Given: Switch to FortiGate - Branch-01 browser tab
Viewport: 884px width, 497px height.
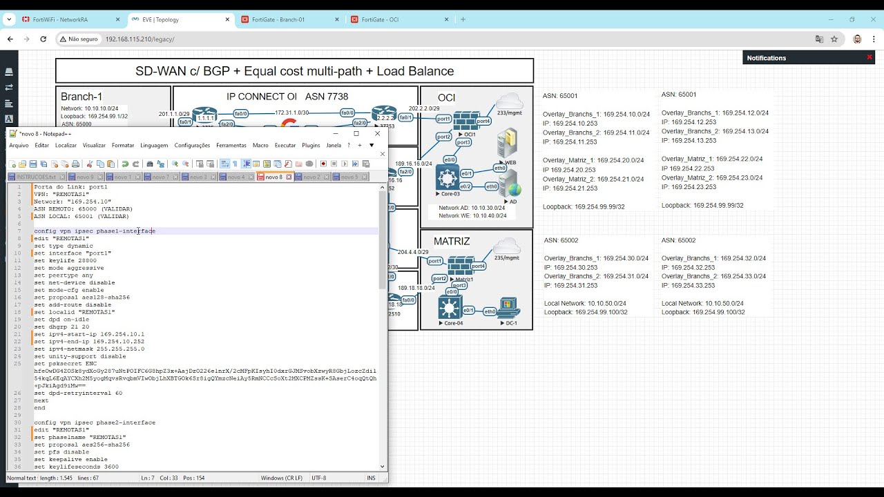Looking at the screenshot, I should (291, 19).
